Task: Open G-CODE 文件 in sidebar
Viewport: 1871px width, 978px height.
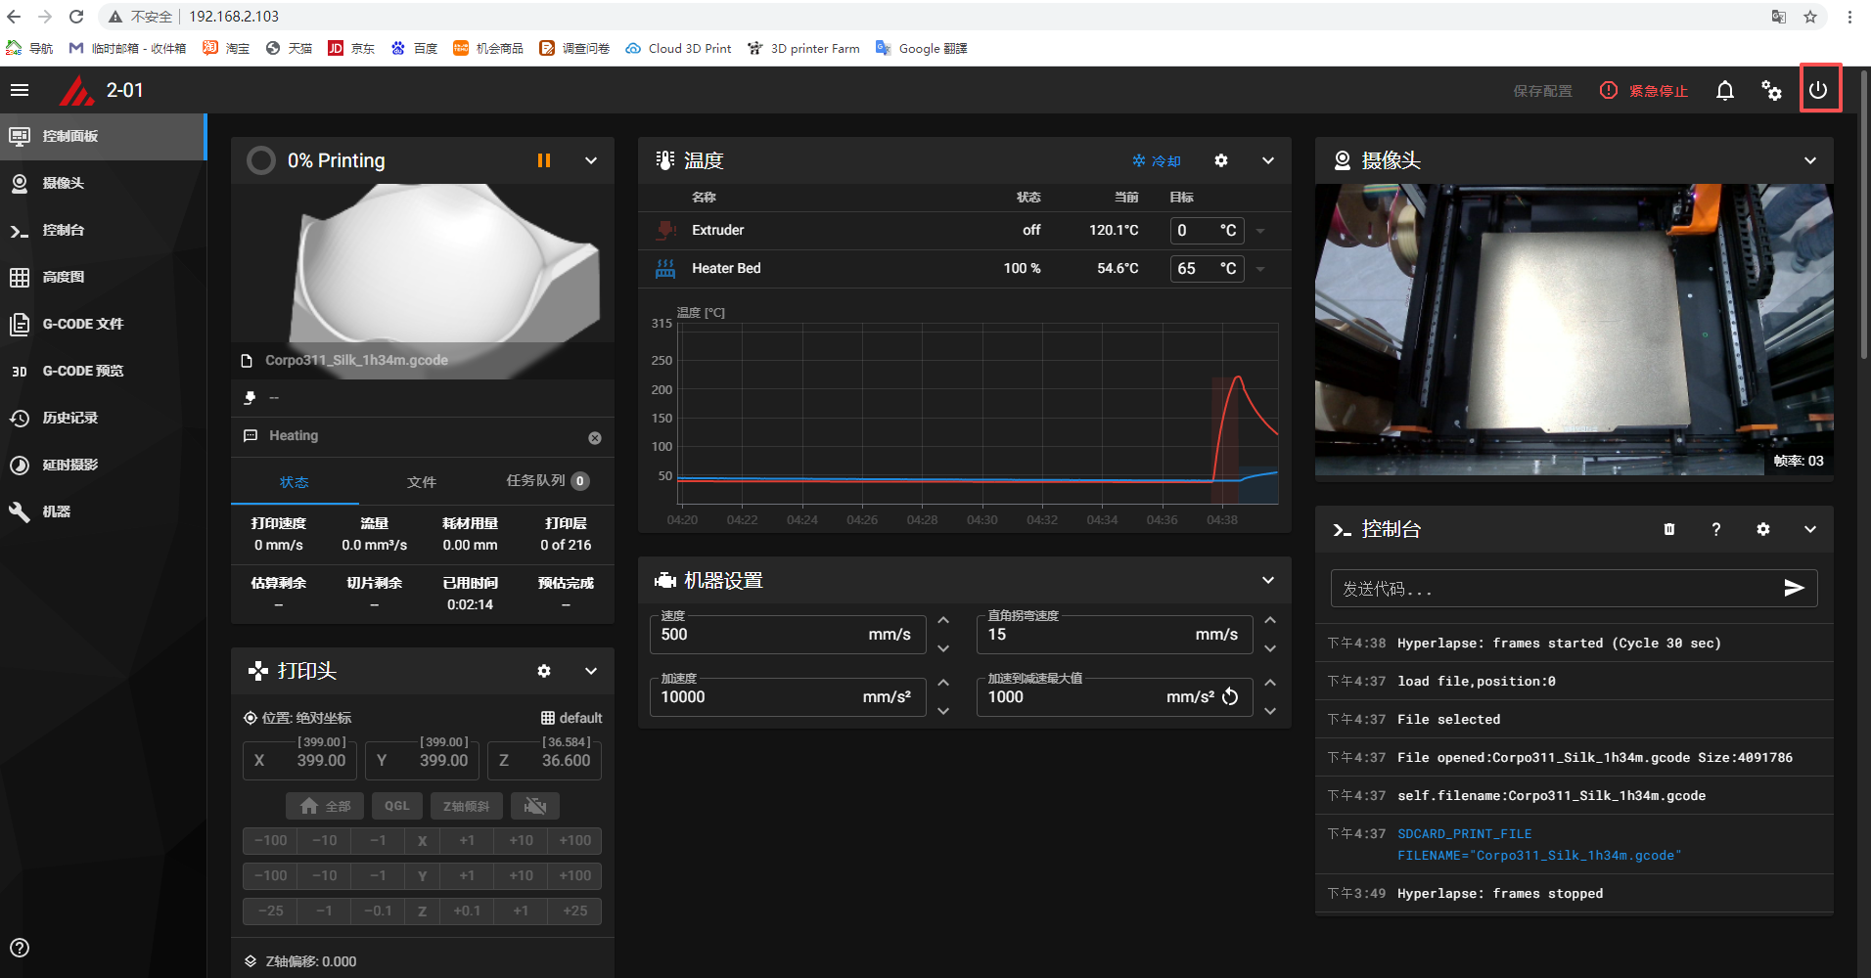Action: point(82,324)
